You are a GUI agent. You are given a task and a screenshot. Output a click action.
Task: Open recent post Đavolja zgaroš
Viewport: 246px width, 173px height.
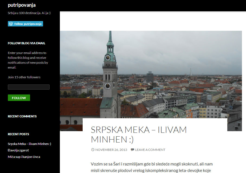pos(18,150)
